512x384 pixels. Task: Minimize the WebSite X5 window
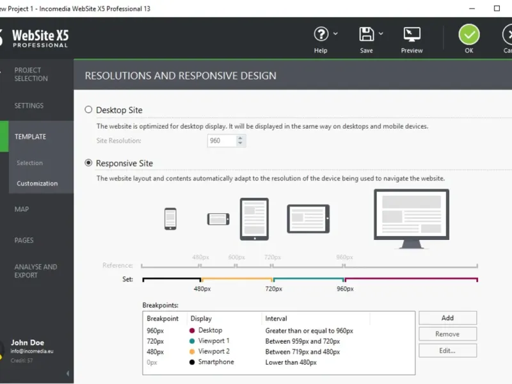click(x=472, y=8)
